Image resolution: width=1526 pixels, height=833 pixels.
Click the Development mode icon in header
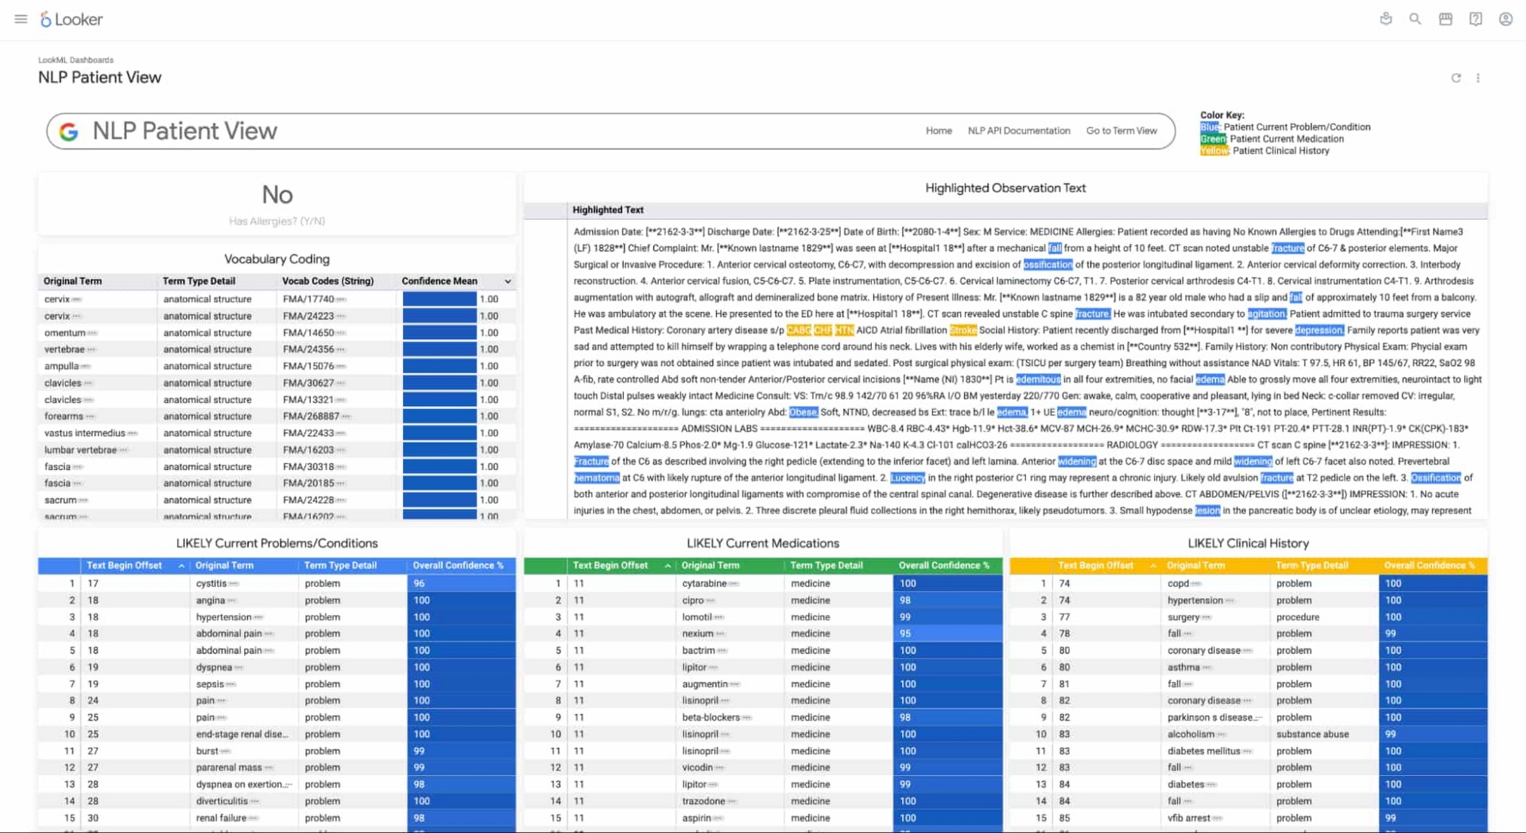tap(1385, 19)
